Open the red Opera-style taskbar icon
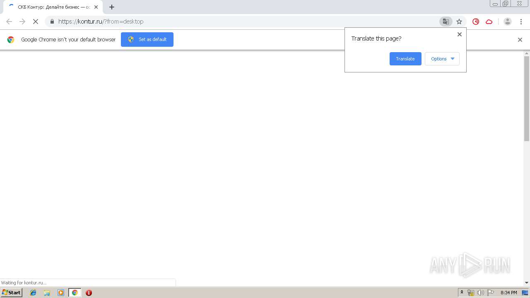The height and width of the screenshot is (298, 530). point(89,293)
